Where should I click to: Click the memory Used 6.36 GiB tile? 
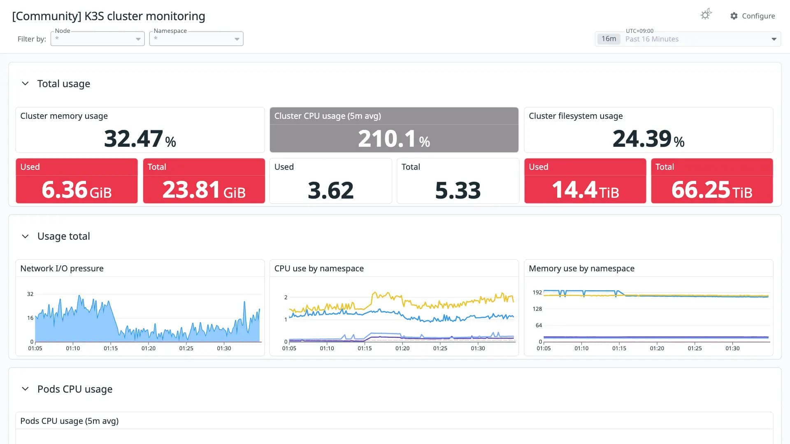pyautogui.click(x=77, y=181)
